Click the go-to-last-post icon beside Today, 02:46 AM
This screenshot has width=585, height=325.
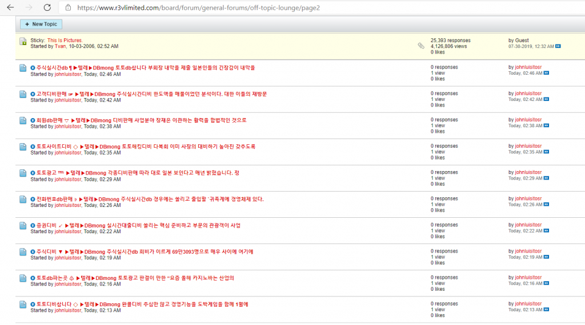coord(546,73)
